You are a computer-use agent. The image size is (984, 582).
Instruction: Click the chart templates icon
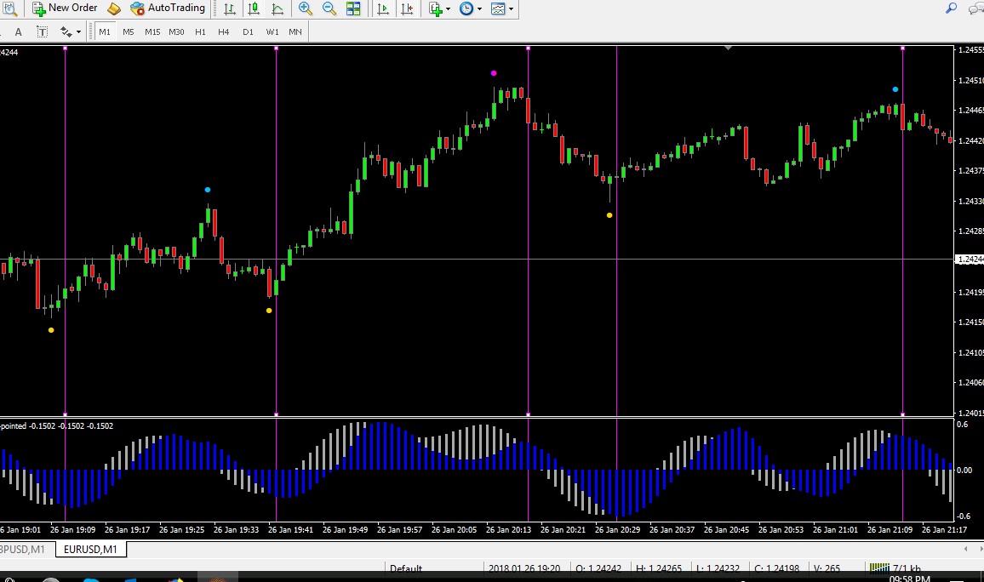[498, 9]
